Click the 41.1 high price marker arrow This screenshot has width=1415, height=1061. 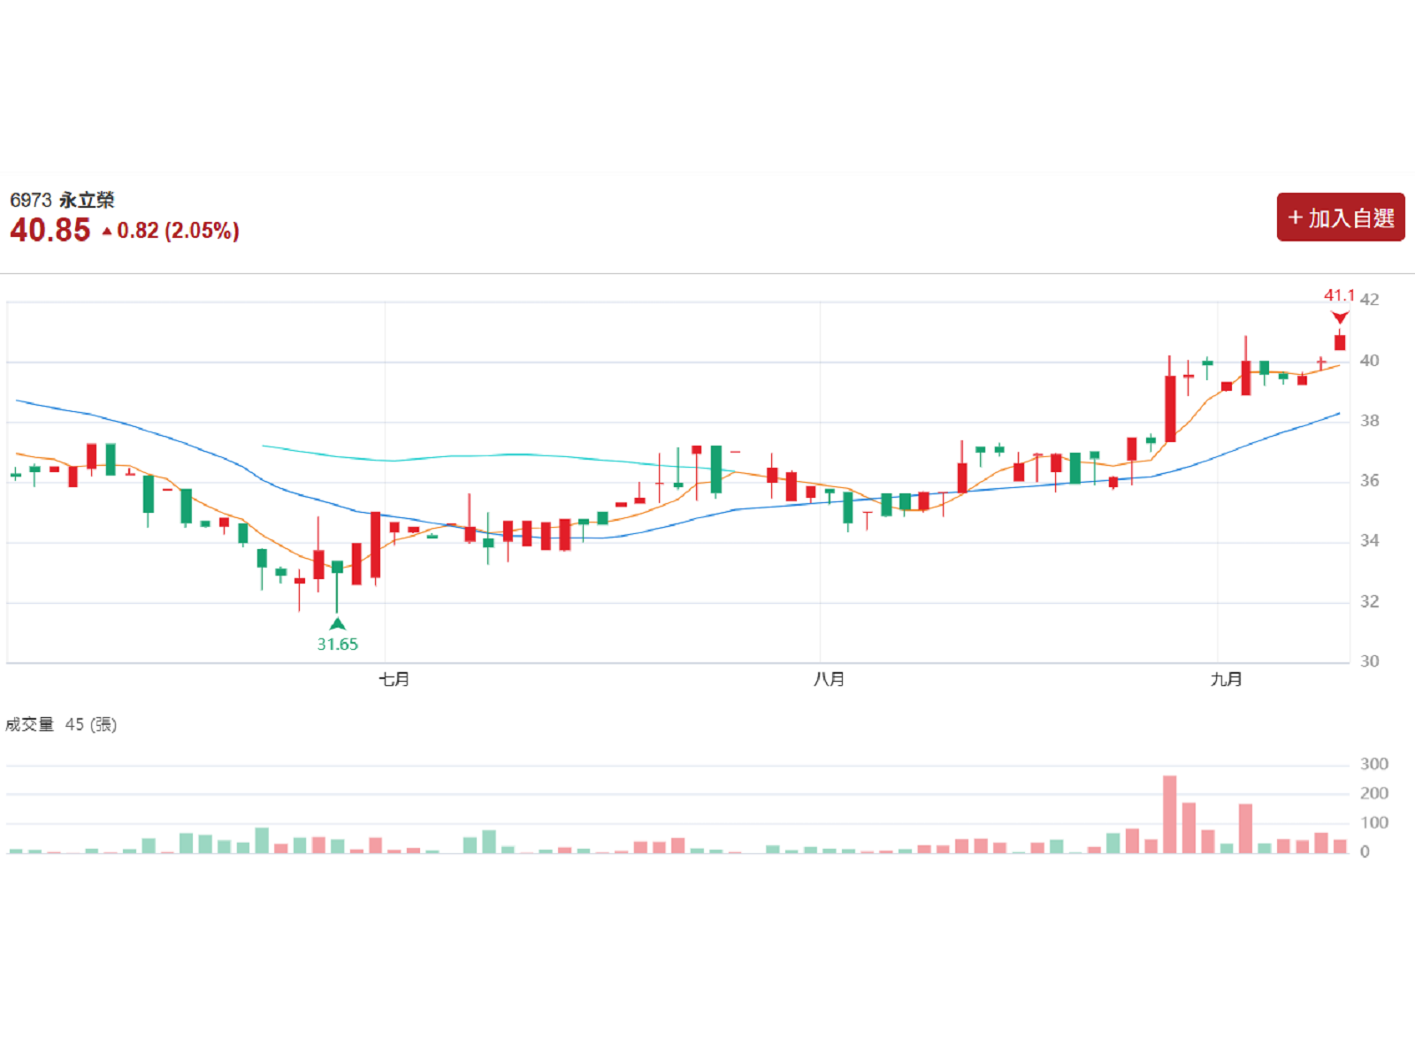1340,317
